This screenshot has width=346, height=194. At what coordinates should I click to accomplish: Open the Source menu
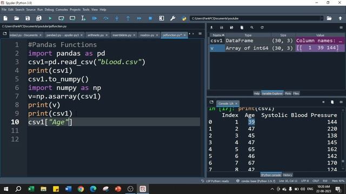(x=31, y=10)
